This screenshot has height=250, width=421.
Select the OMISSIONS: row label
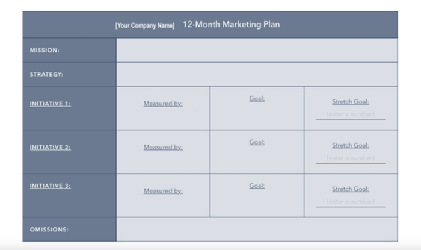point(49,230)
